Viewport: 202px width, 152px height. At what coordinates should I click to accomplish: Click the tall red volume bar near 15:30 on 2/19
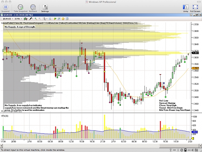160,130
